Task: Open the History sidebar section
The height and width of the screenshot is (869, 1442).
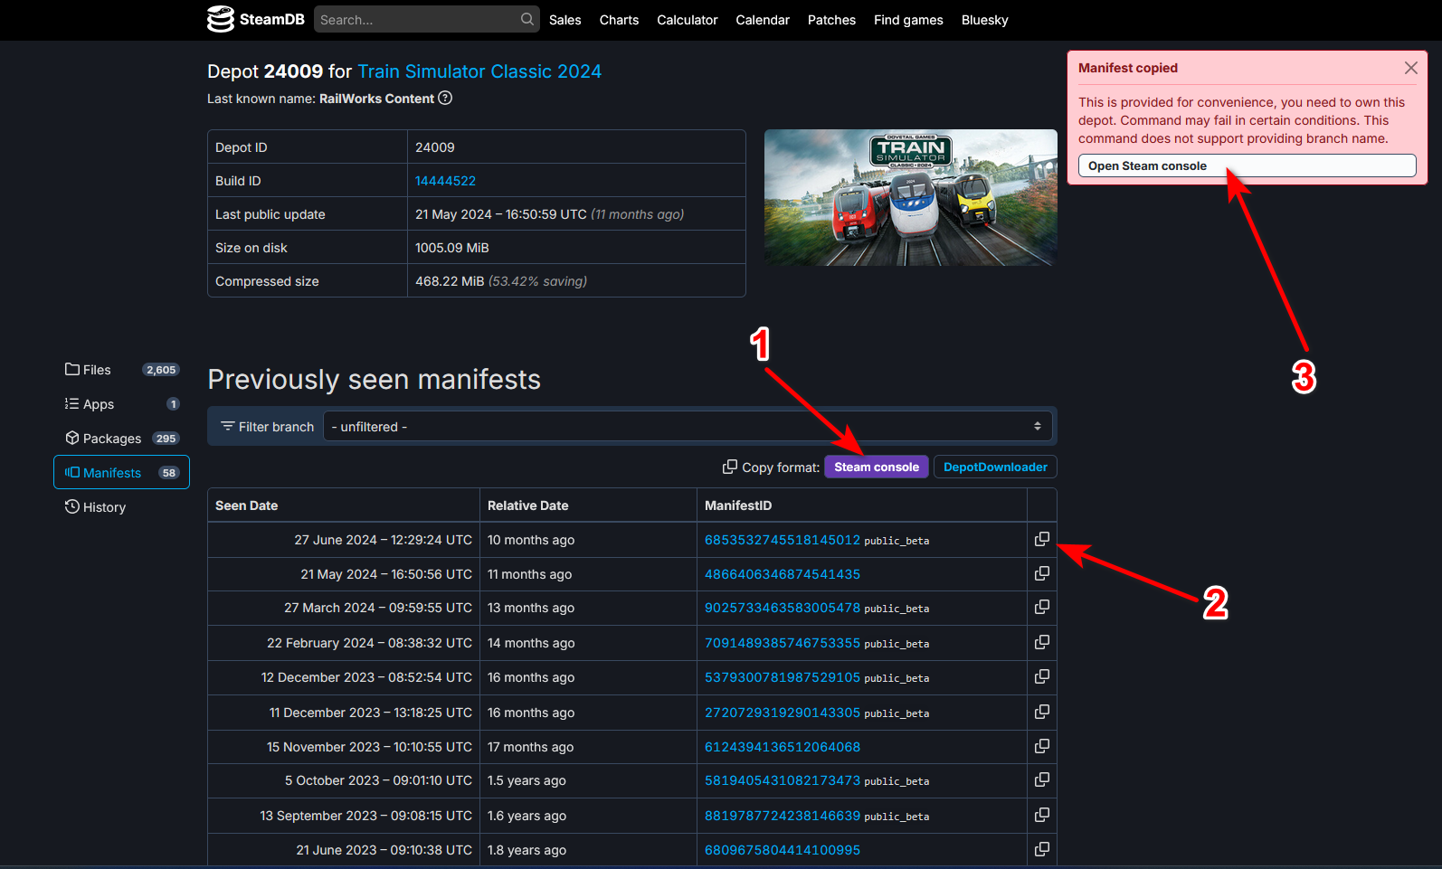Action: [x=121, y=506]
